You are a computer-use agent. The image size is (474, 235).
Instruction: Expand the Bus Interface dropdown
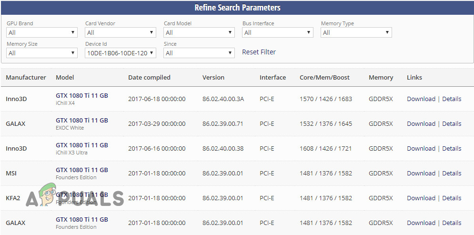coord(278,33)
